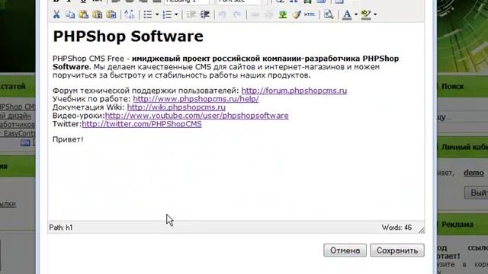
Task: Click the Сохранить button
Action: [397, 250]
